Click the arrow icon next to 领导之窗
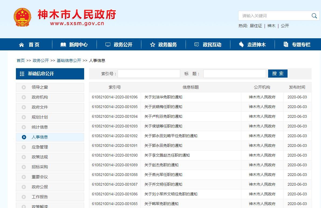321x208 pixels. point(24,87)
